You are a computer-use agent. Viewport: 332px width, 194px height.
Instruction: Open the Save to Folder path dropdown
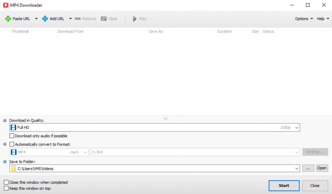tap(297, 169)
